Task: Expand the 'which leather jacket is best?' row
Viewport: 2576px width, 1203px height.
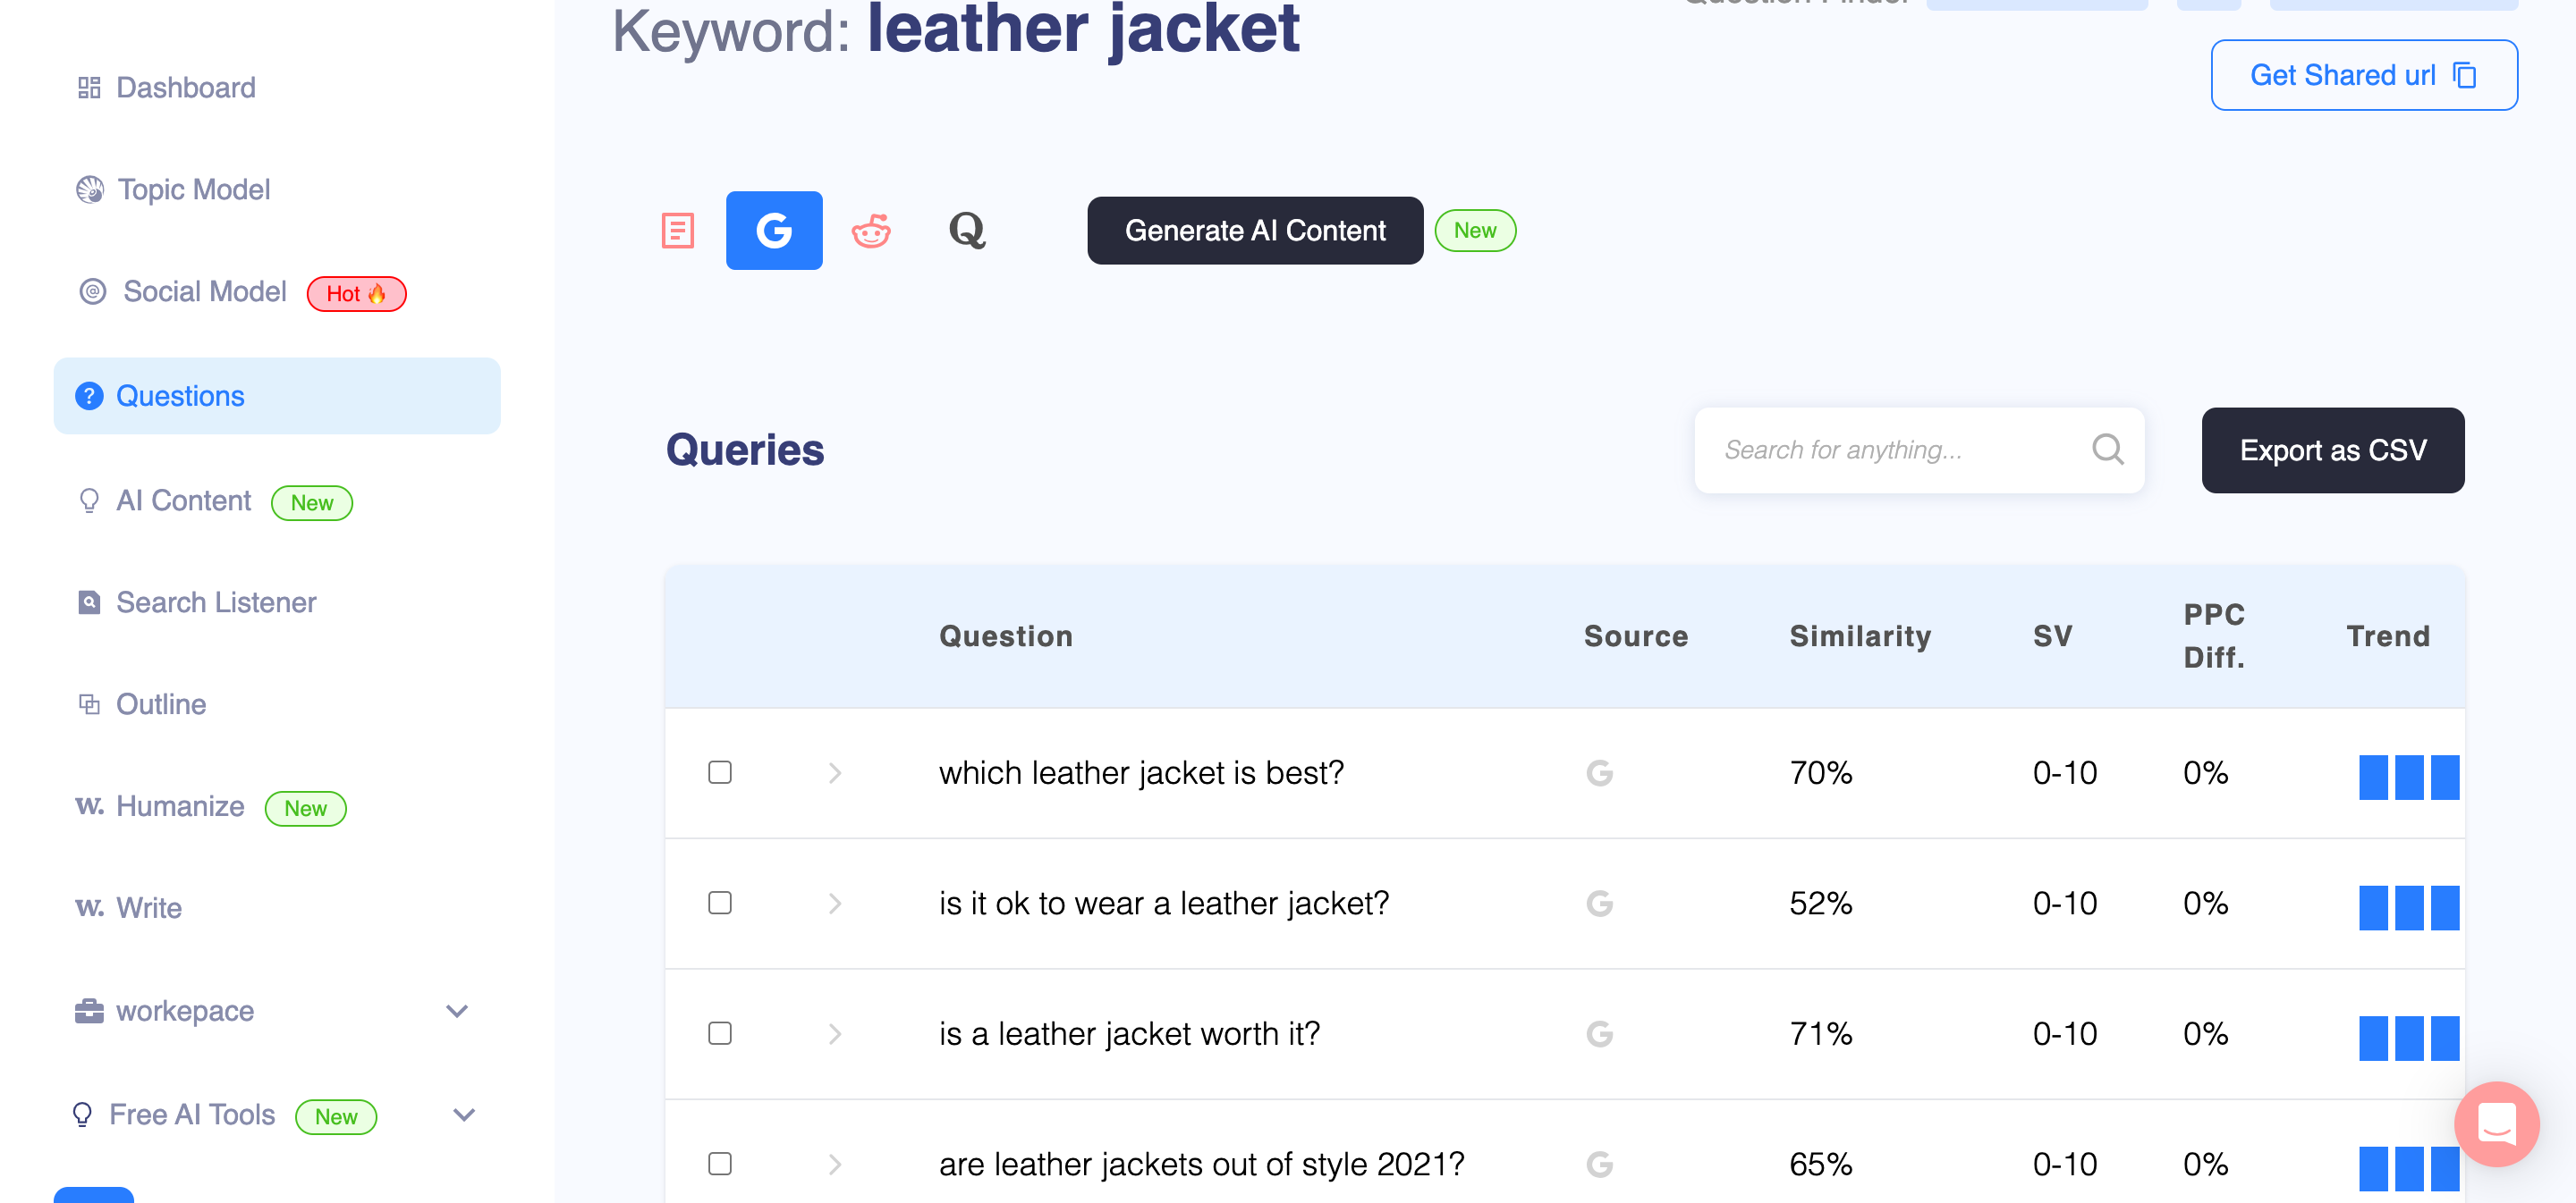Action: point(835,772)
